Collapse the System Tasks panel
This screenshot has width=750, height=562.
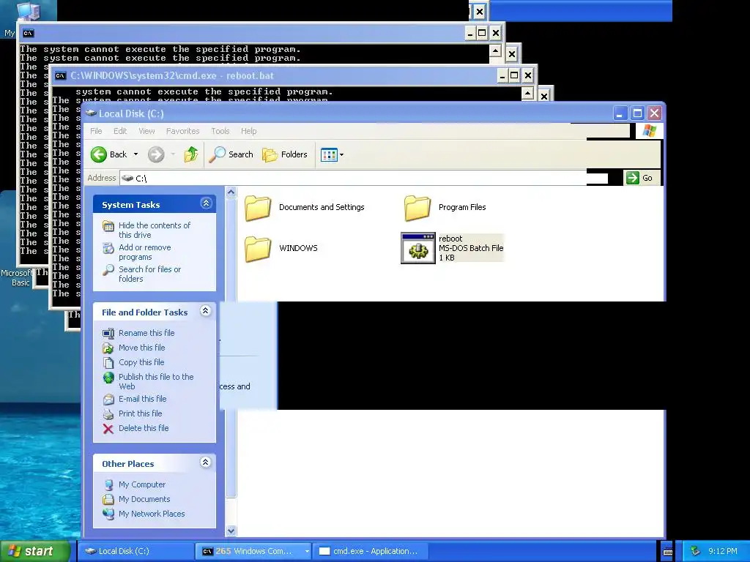(x=206, y=203)
